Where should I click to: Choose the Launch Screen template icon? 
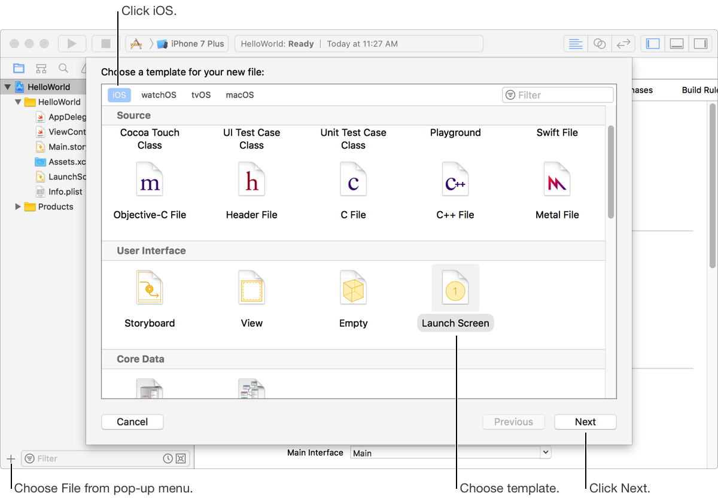[x=455, y=288]
